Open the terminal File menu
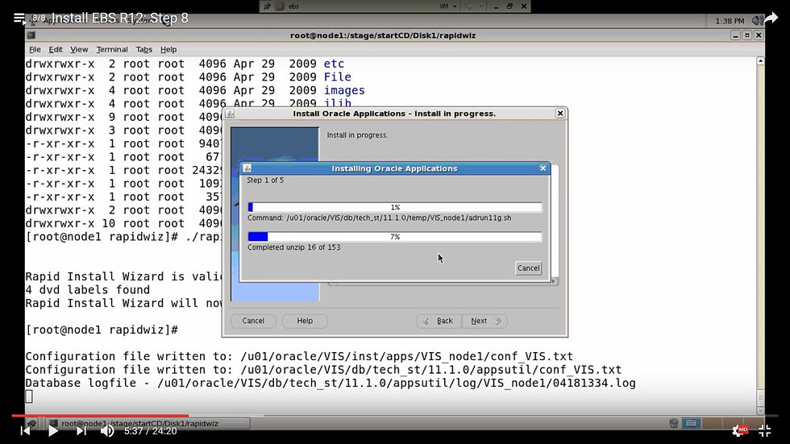790x444 pixels. (35, 49)
